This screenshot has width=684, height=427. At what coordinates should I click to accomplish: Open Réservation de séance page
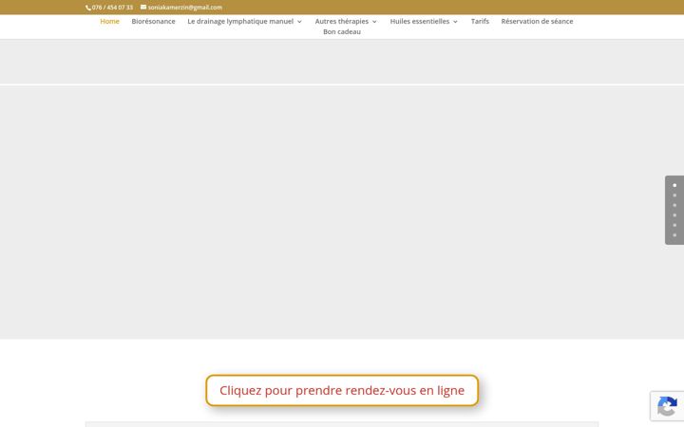[537, 21]
